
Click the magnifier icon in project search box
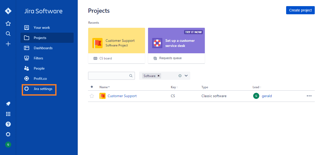click(131, 76)
